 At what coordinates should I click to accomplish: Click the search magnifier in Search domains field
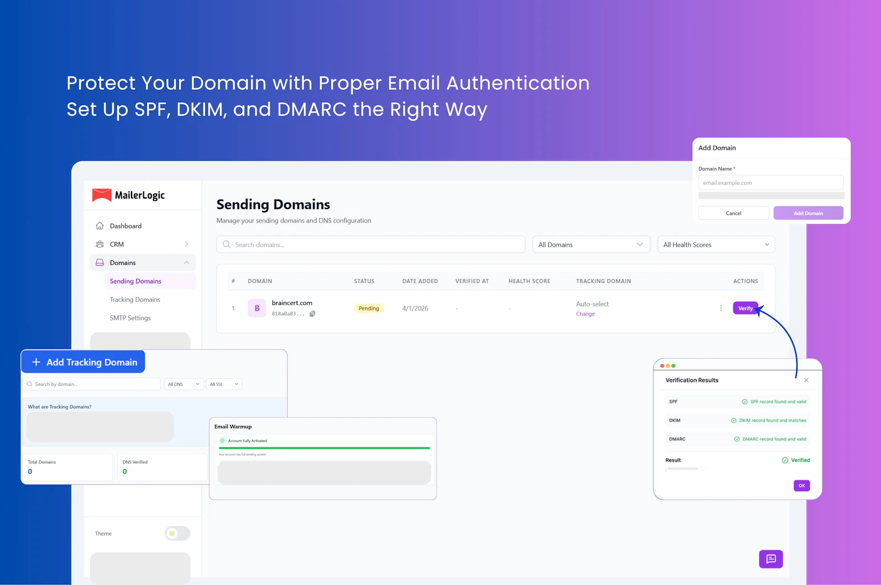pos(227,244)
